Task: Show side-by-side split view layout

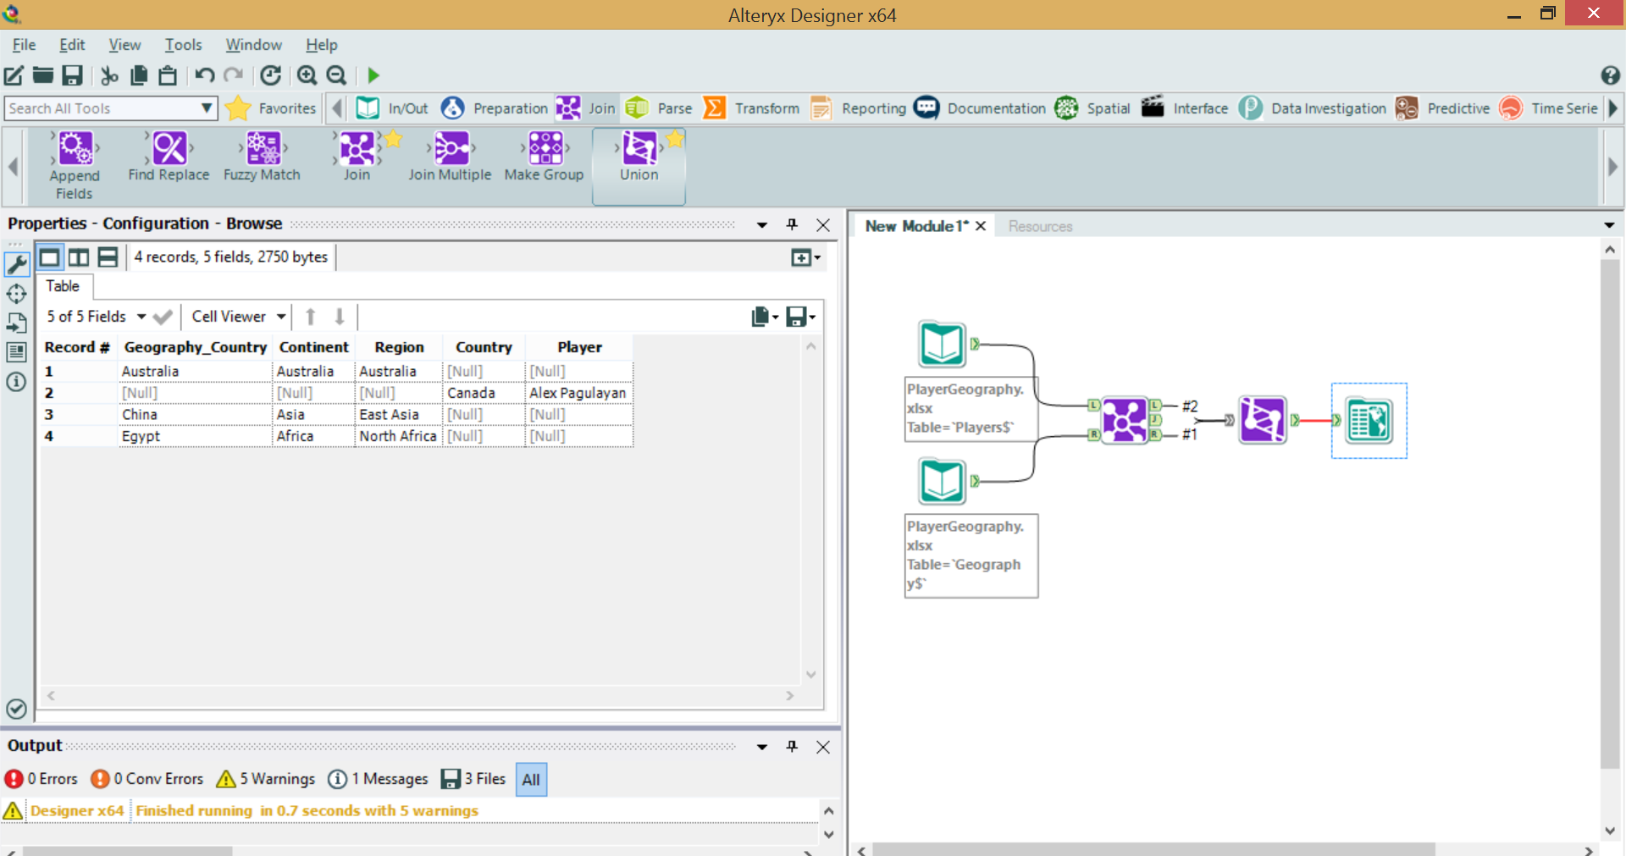Action: coord(79,257)
